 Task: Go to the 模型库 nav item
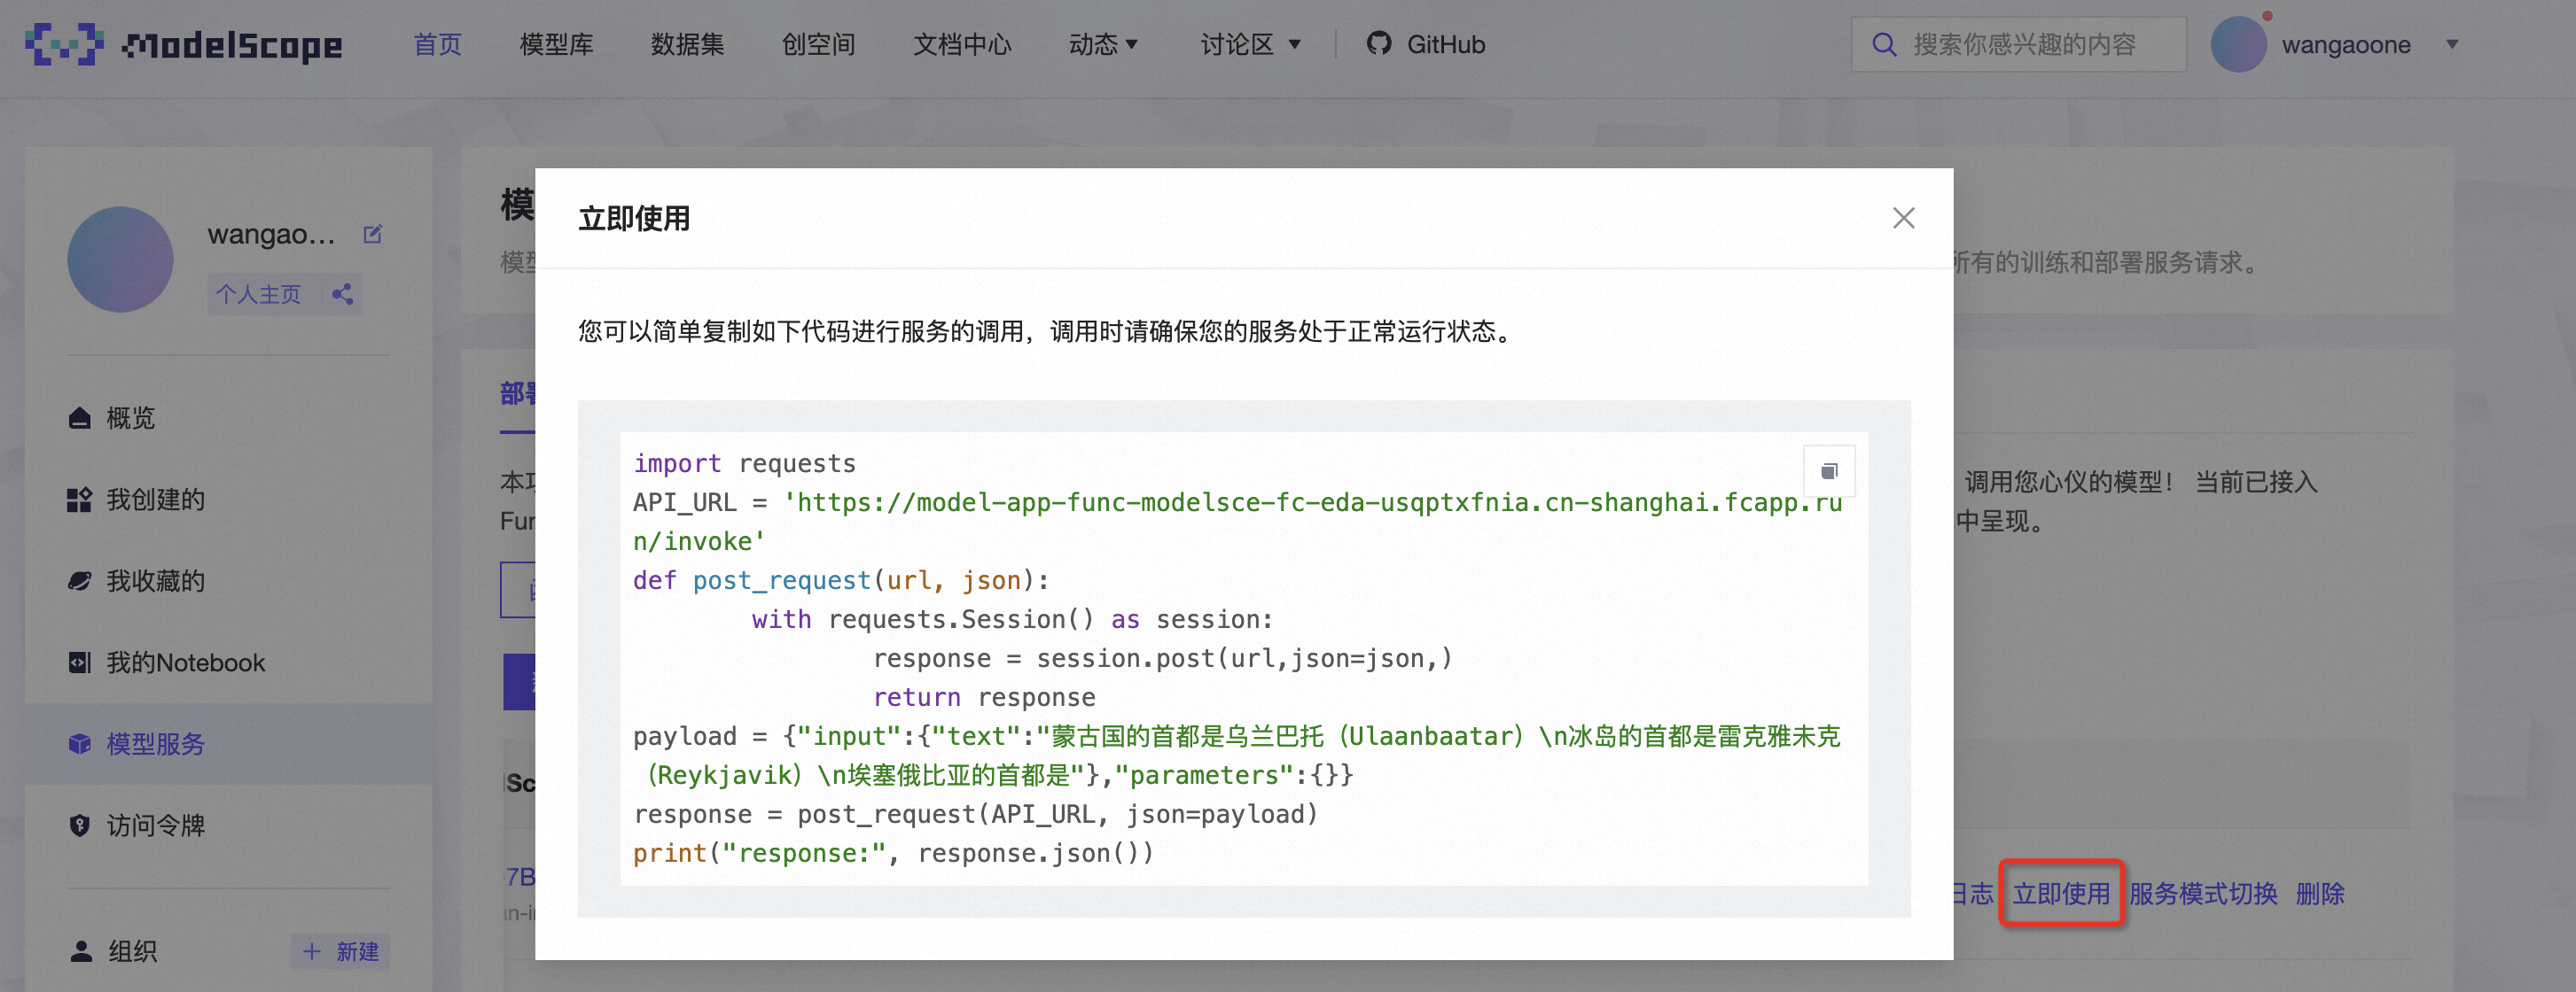click(x=556, y=44)
